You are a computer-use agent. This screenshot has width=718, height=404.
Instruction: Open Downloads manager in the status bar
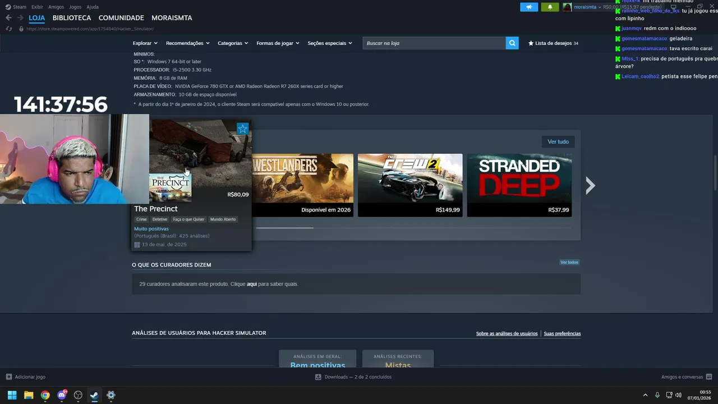[x=353, y=377]
